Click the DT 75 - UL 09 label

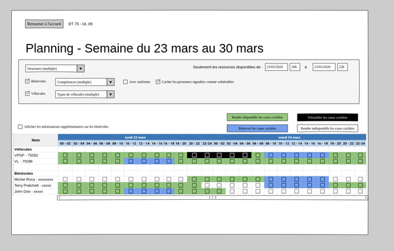coord(80,24)
